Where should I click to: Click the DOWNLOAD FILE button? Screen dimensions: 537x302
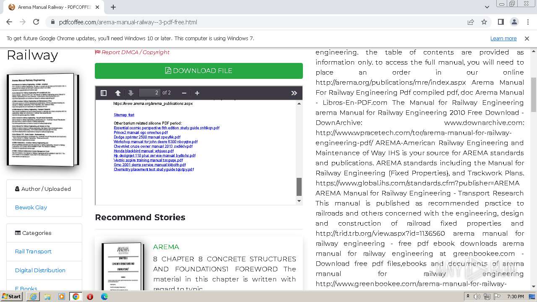coord(199,71)
